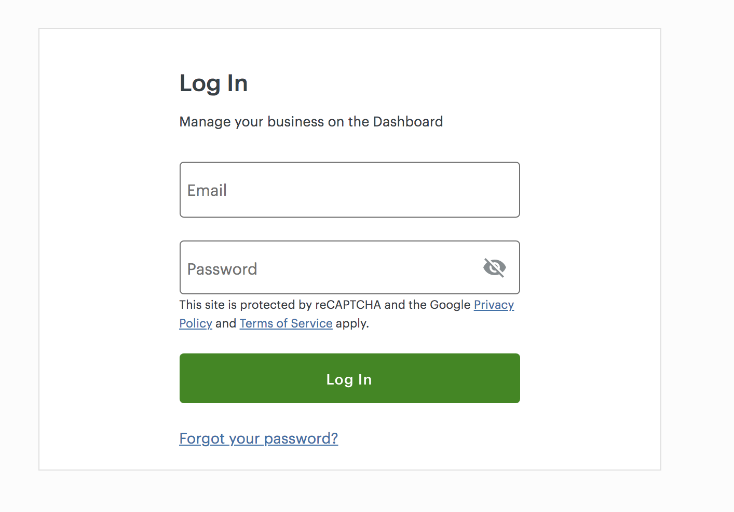Screen dimensions: 734x512
Task: Open the Terms of Service link
Action: coord(286,323)
